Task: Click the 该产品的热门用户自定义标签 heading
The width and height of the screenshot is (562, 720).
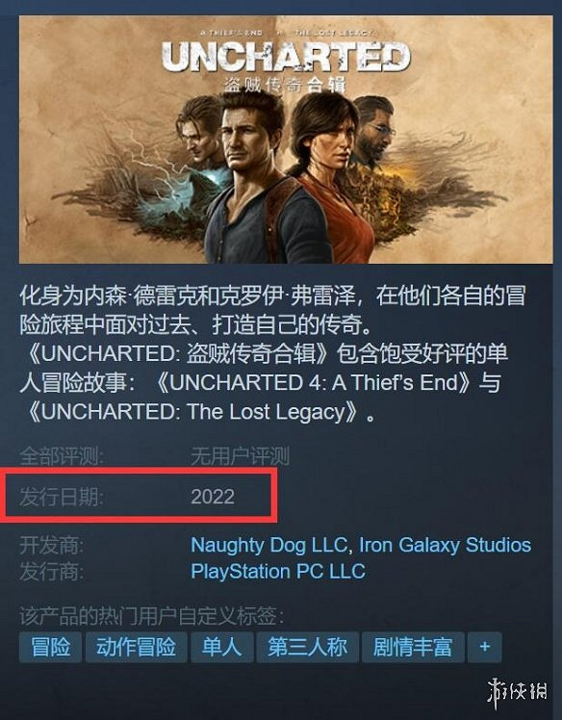Action: click(151, 616)
